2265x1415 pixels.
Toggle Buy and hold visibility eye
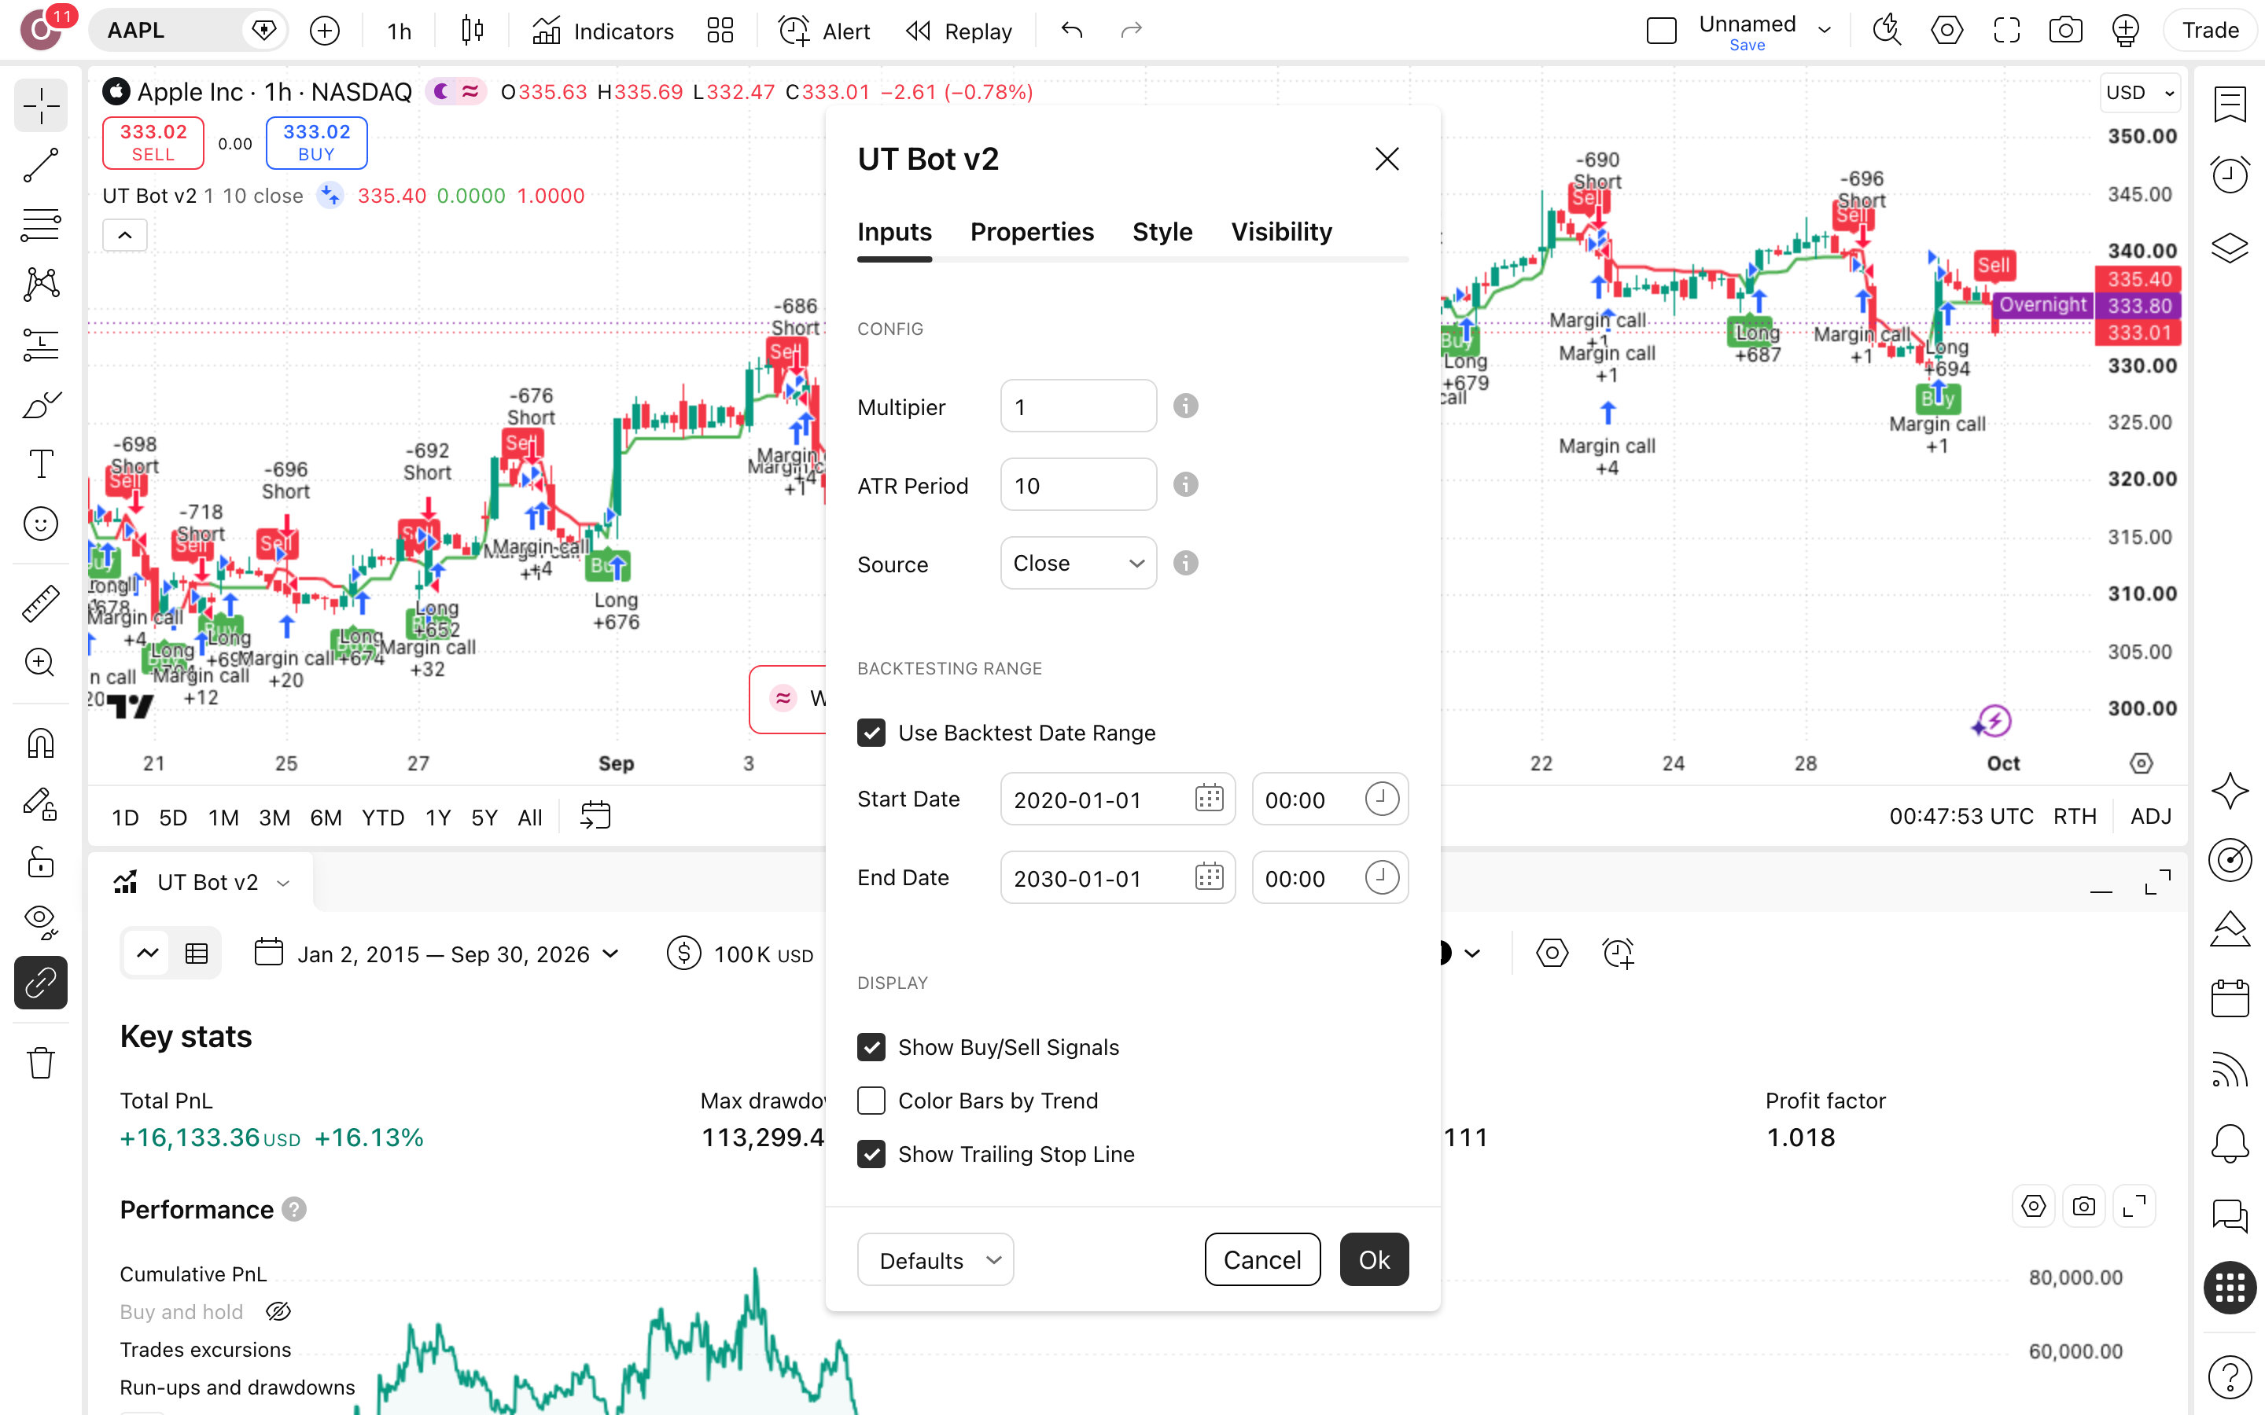click(278, 1312)
